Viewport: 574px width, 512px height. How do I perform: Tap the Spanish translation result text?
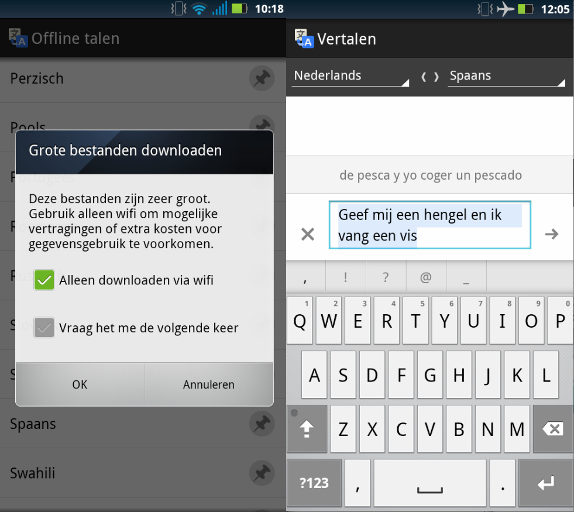pyautogui.click(x=430, y=175)
